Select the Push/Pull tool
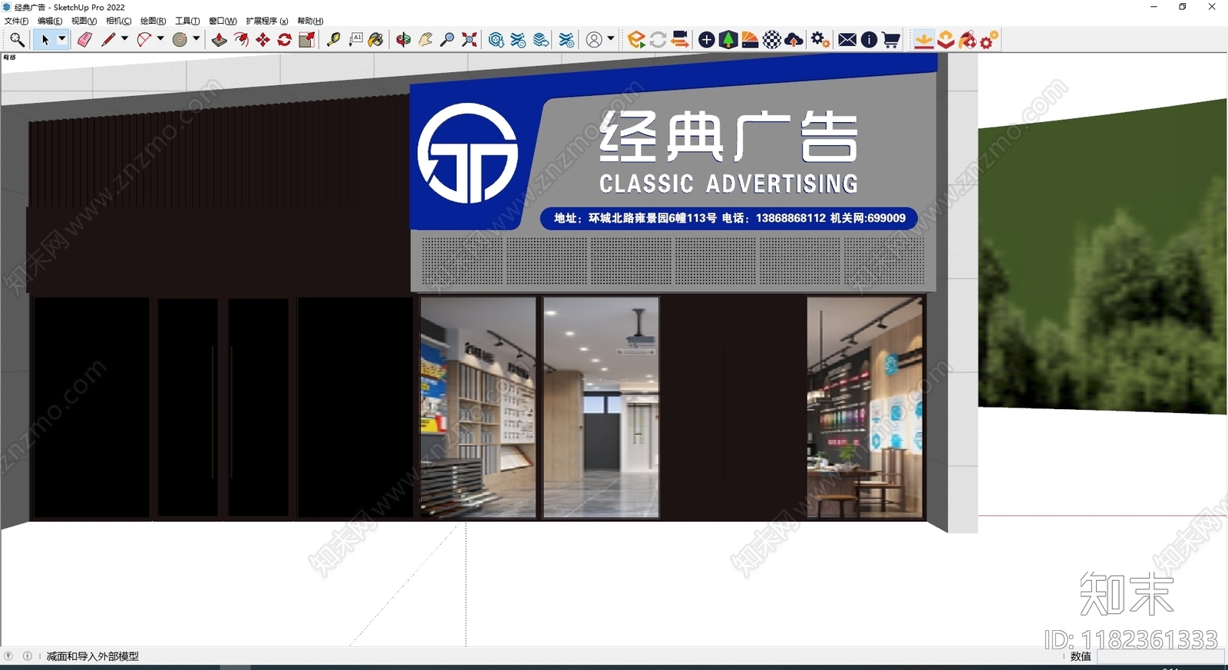 [220, 39]
